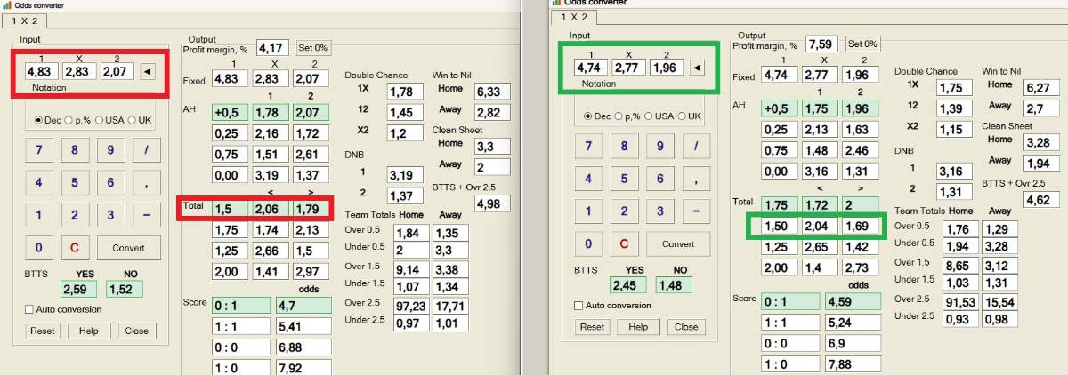
Task: Click keypad minus key in right window
Action: tap(696, 211)
